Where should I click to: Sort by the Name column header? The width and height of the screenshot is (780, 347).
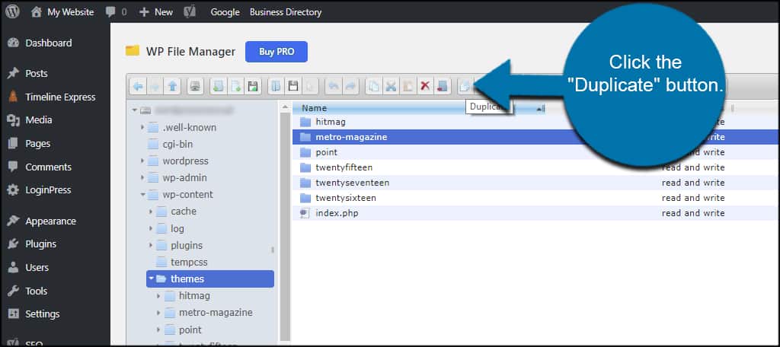[x=314, y=108]
